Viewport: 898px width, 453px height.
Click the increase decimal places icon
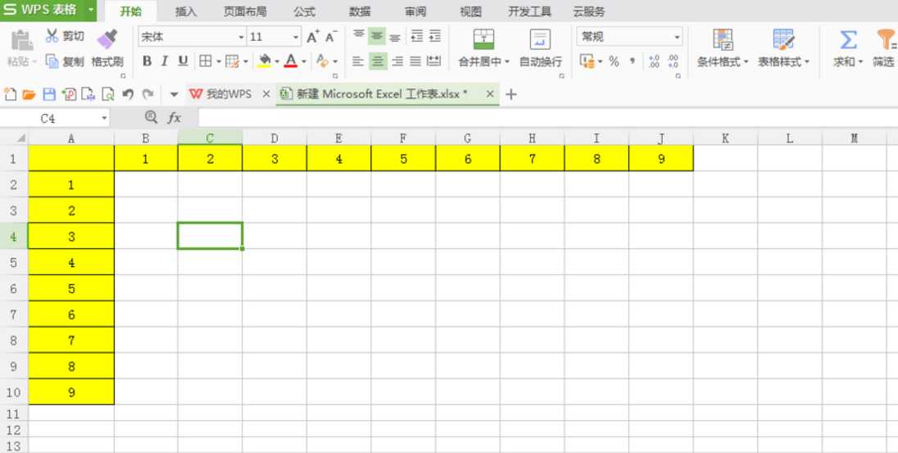point(654,61)
